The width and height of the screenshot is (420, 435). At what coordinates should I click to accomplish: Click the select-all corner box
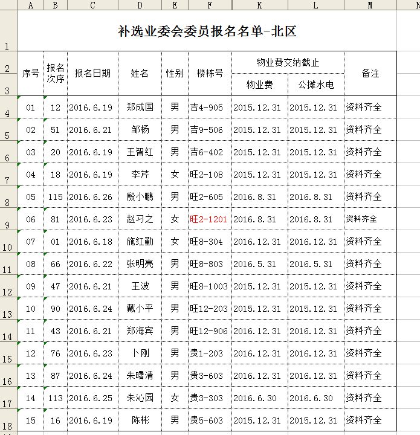pyautogui.click(x=8, y=5)
